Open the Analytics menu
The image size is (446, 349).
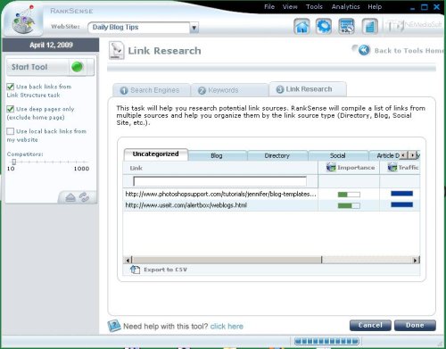tap(346, 6)
